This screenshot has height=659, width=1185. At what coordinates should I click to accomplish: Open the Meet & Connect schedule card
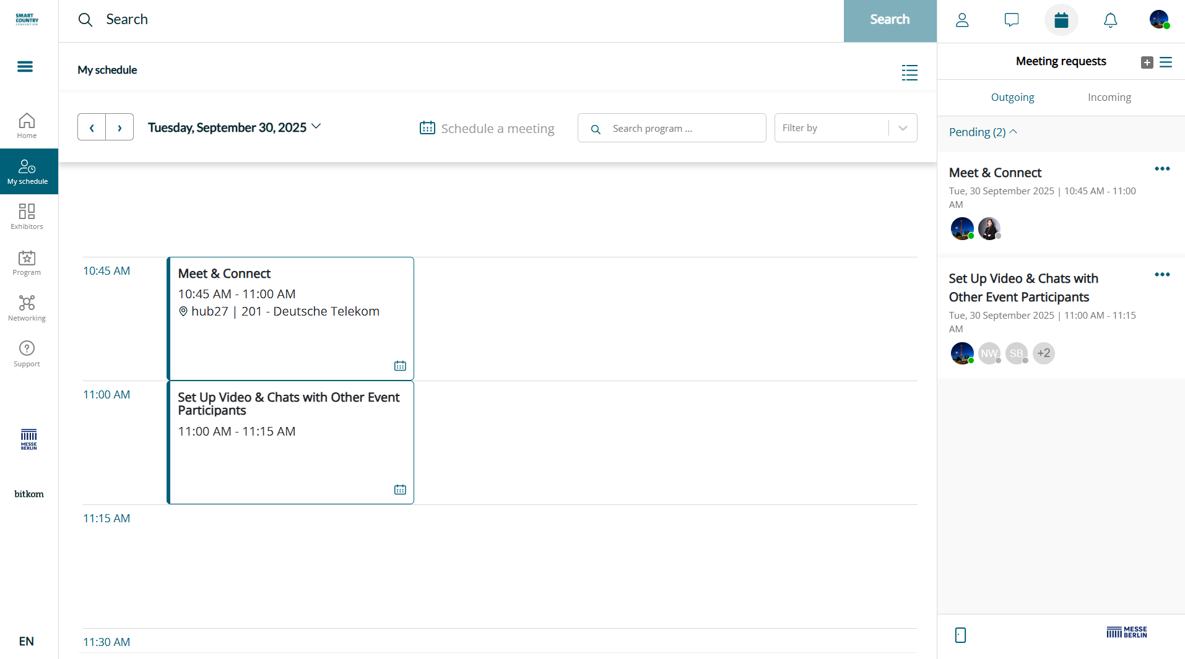(x=290, y=319)
